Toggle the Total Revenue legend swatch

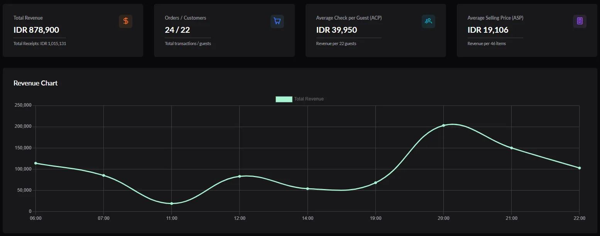coord(284,99)
